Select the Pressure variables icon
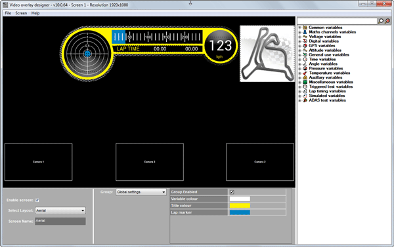 click(305, 68)
